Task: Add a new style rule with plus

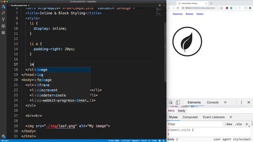Action: (247, 124)
